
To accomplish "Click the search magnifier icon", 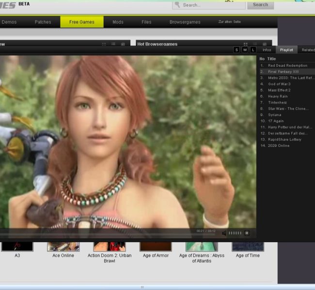I will pyautogui.click(x=177, y=5).
